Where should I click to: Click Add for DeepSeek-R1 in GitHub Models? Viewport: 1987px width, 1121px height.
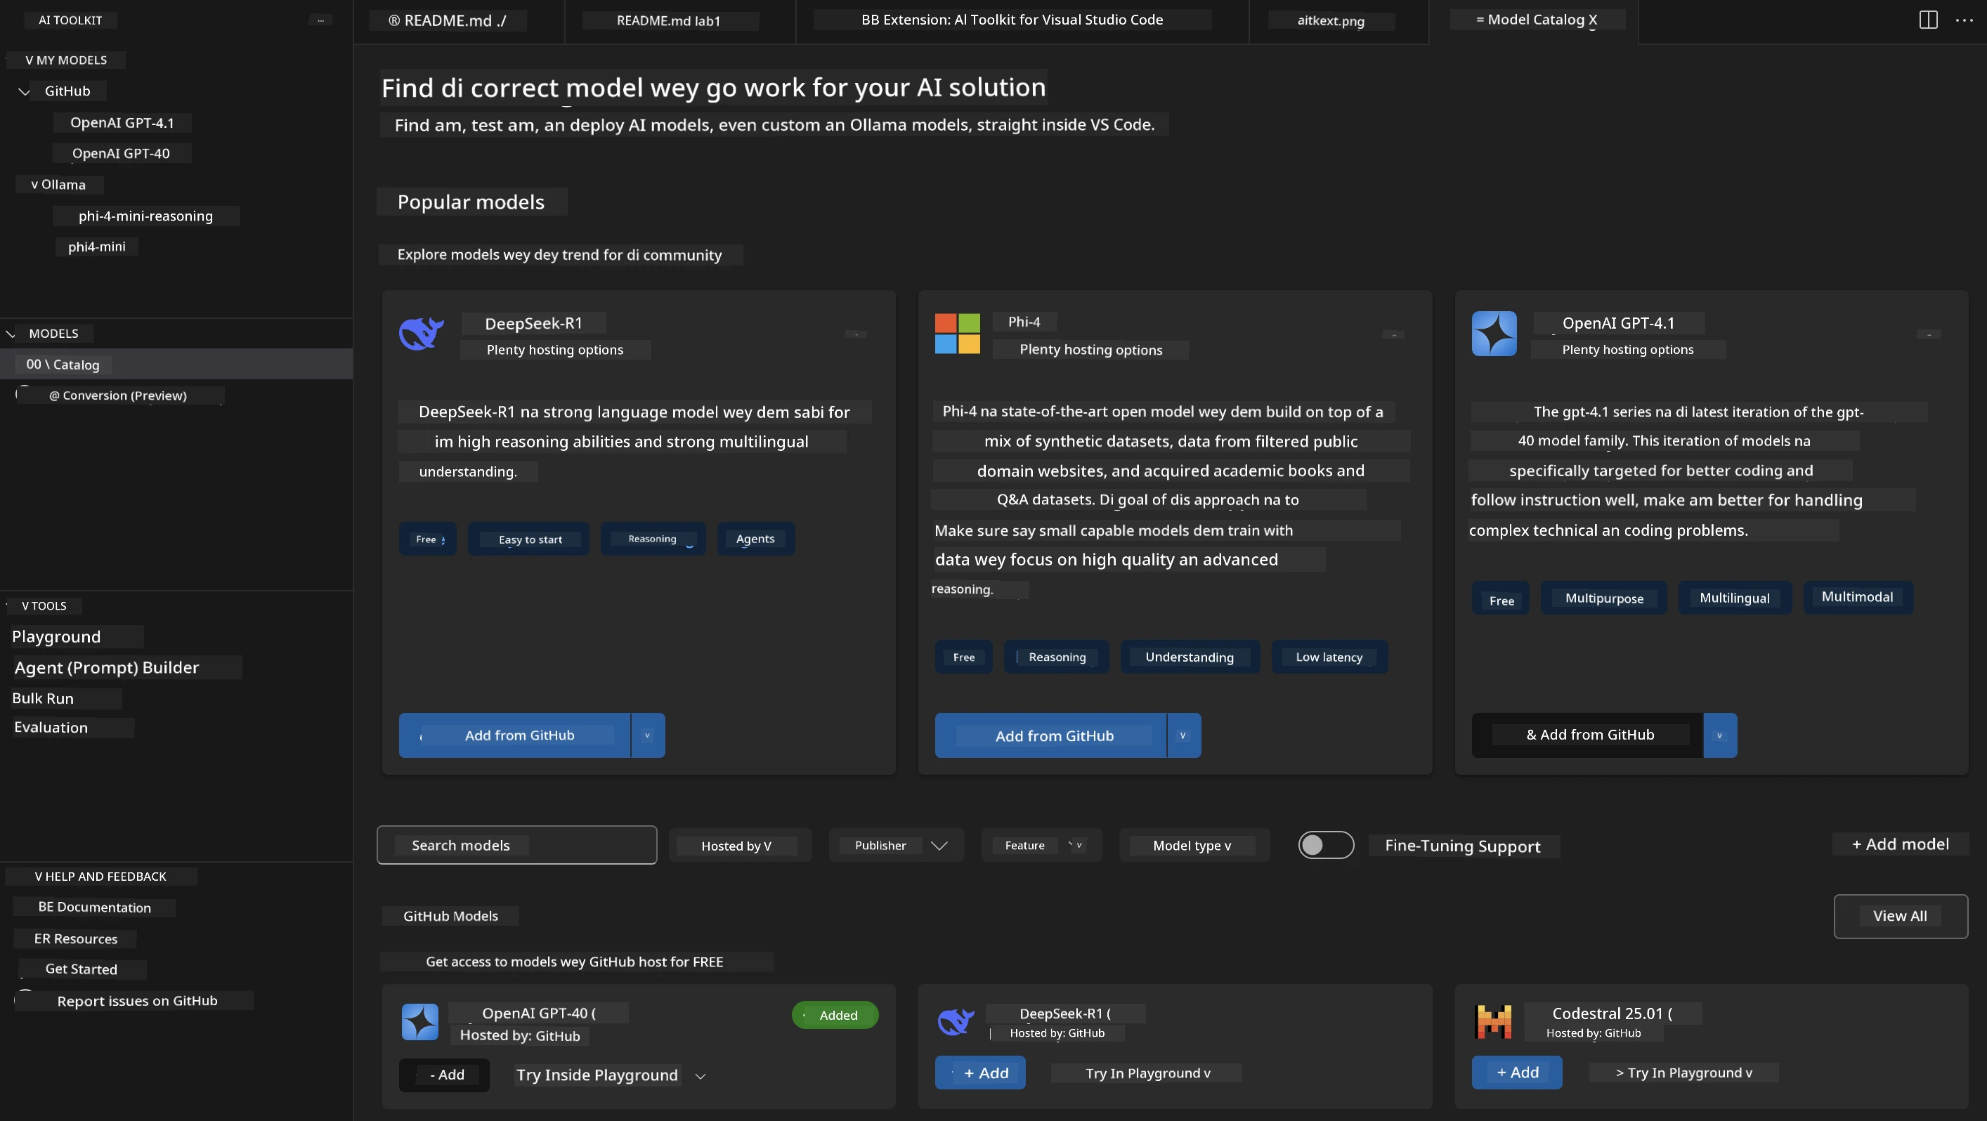tap(980, 1073)
